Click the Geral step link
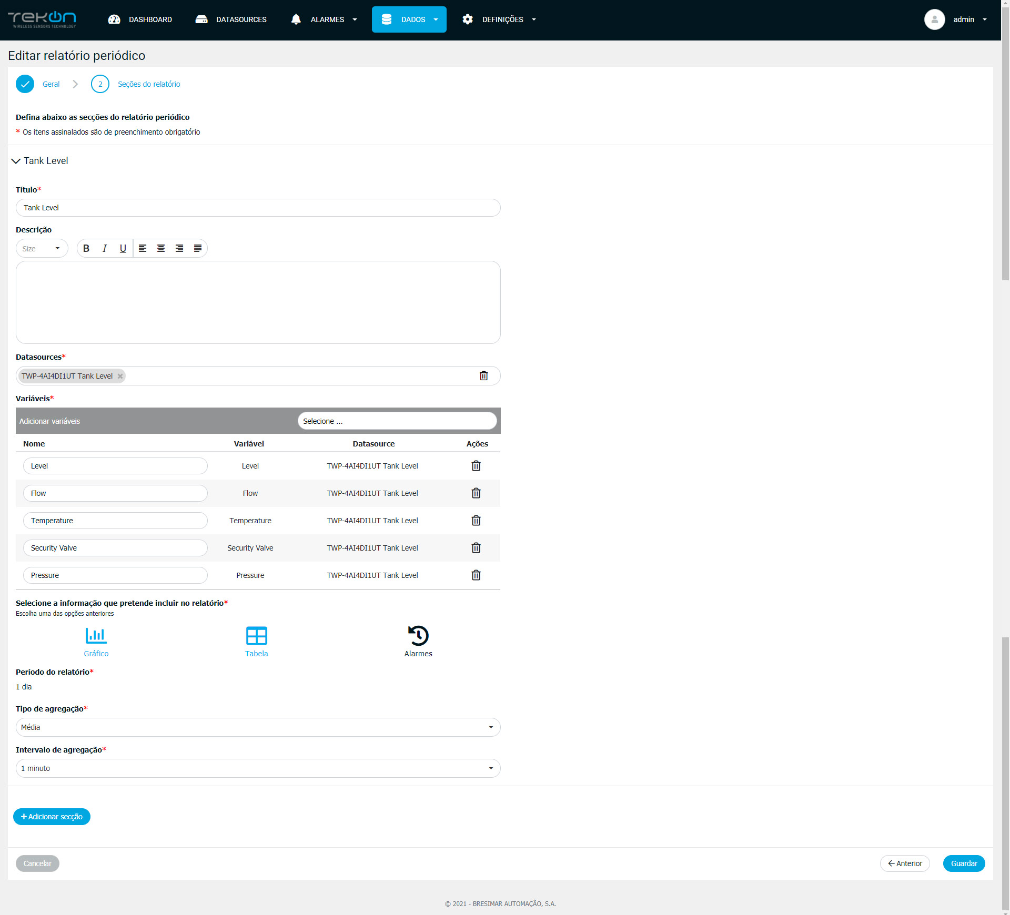 pos(51,84)
